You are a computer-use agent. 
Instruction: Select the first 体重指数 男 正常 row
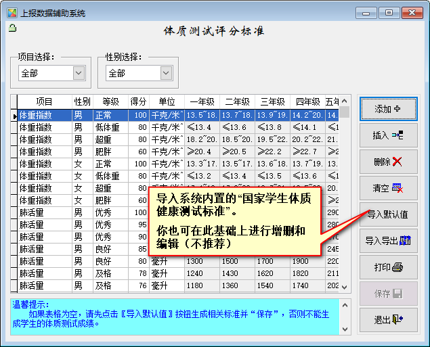[44, 115]
